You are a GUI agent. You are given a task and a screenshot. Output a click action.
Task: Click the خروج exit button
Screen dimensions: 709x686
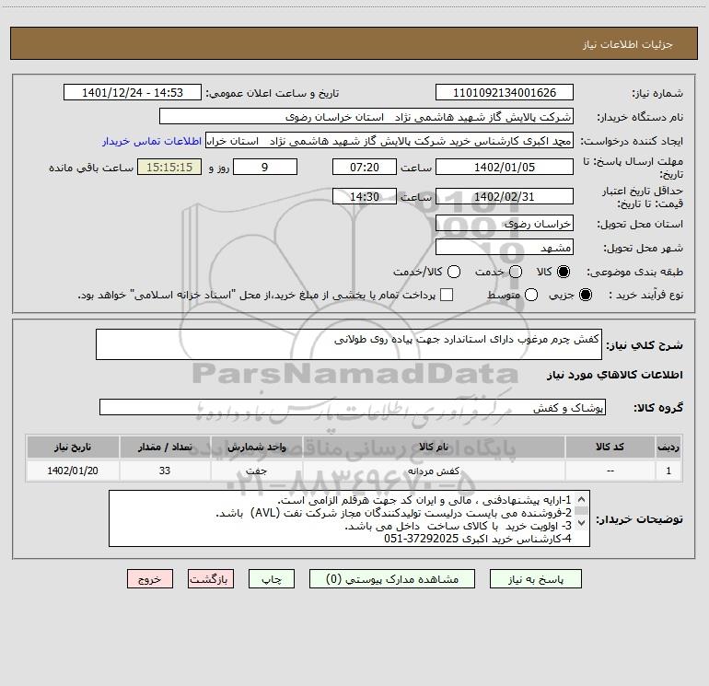pyautogui.click(x=150, y=579)
